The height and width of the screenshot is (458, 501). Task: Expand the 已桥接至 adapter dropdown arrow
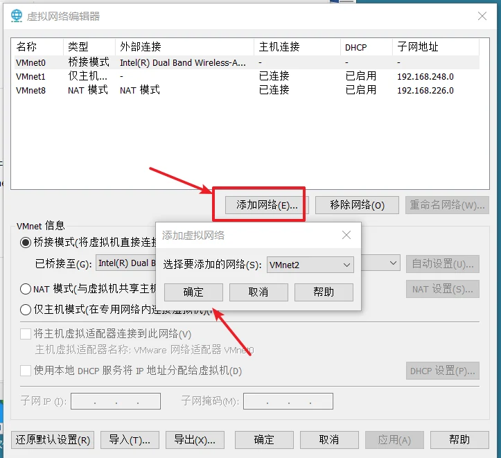coord(394,263)
